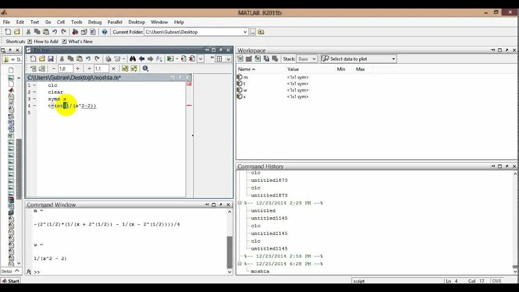Viewport: 519px width, 292px height.
Task: Open the File menu
Action: coord(6,22)
